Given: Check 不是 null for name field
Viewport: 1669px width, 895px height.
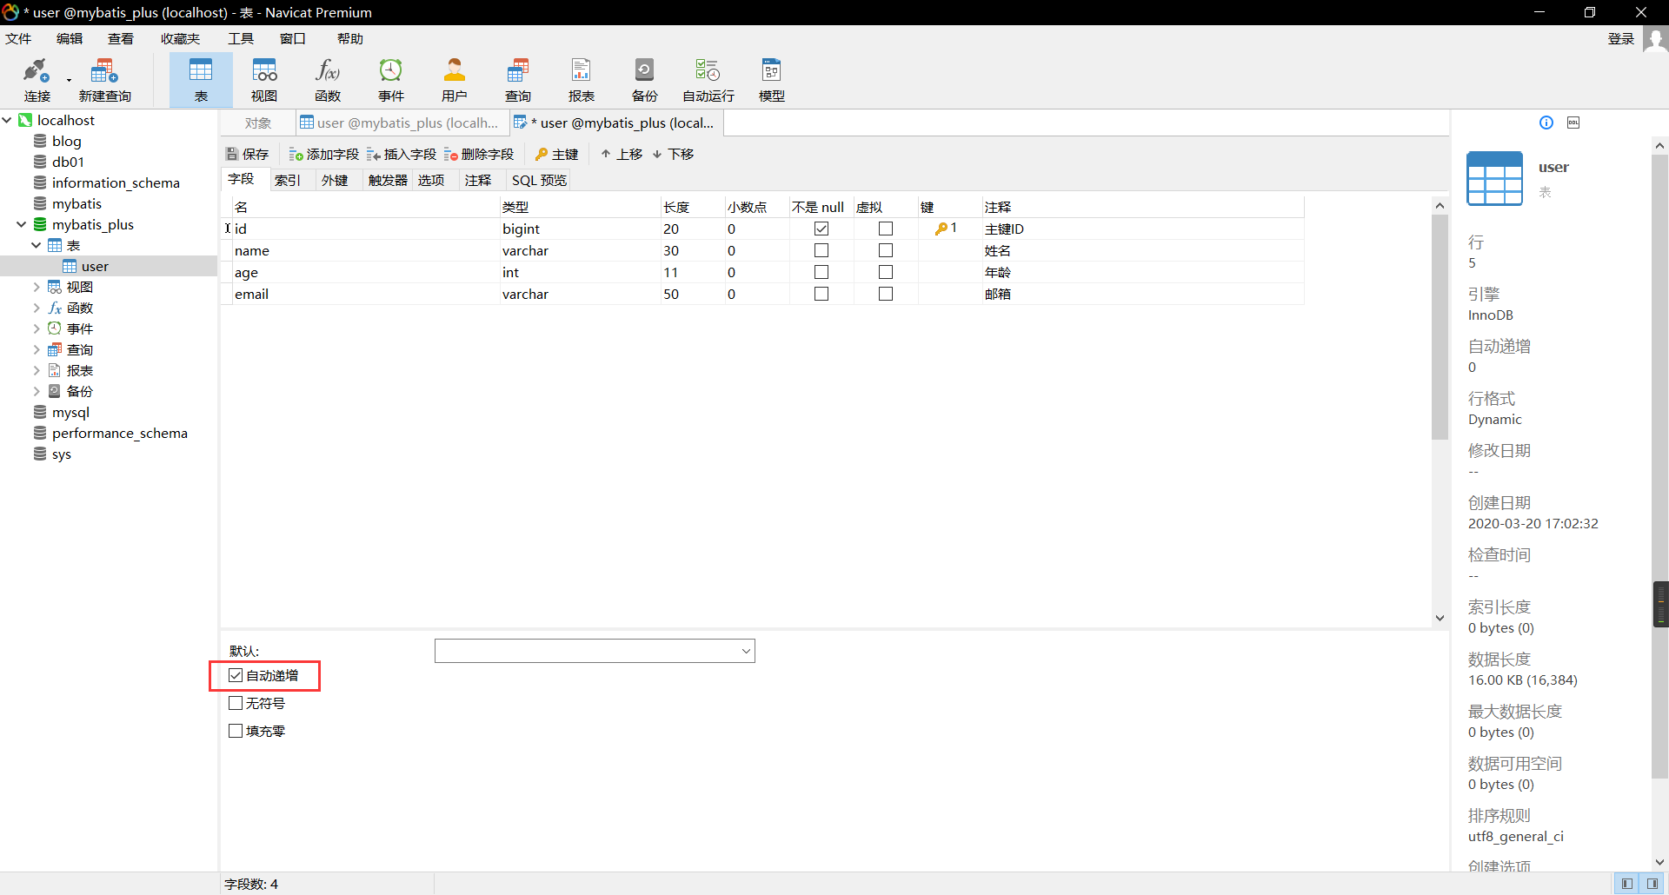Looking at the screenshot, I should [821, 250].
